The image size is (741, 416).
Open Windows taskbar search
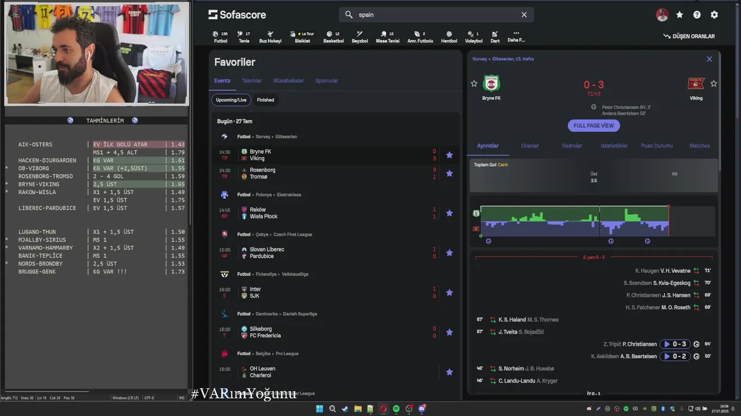pyautogui.click(x=332, y=409)
